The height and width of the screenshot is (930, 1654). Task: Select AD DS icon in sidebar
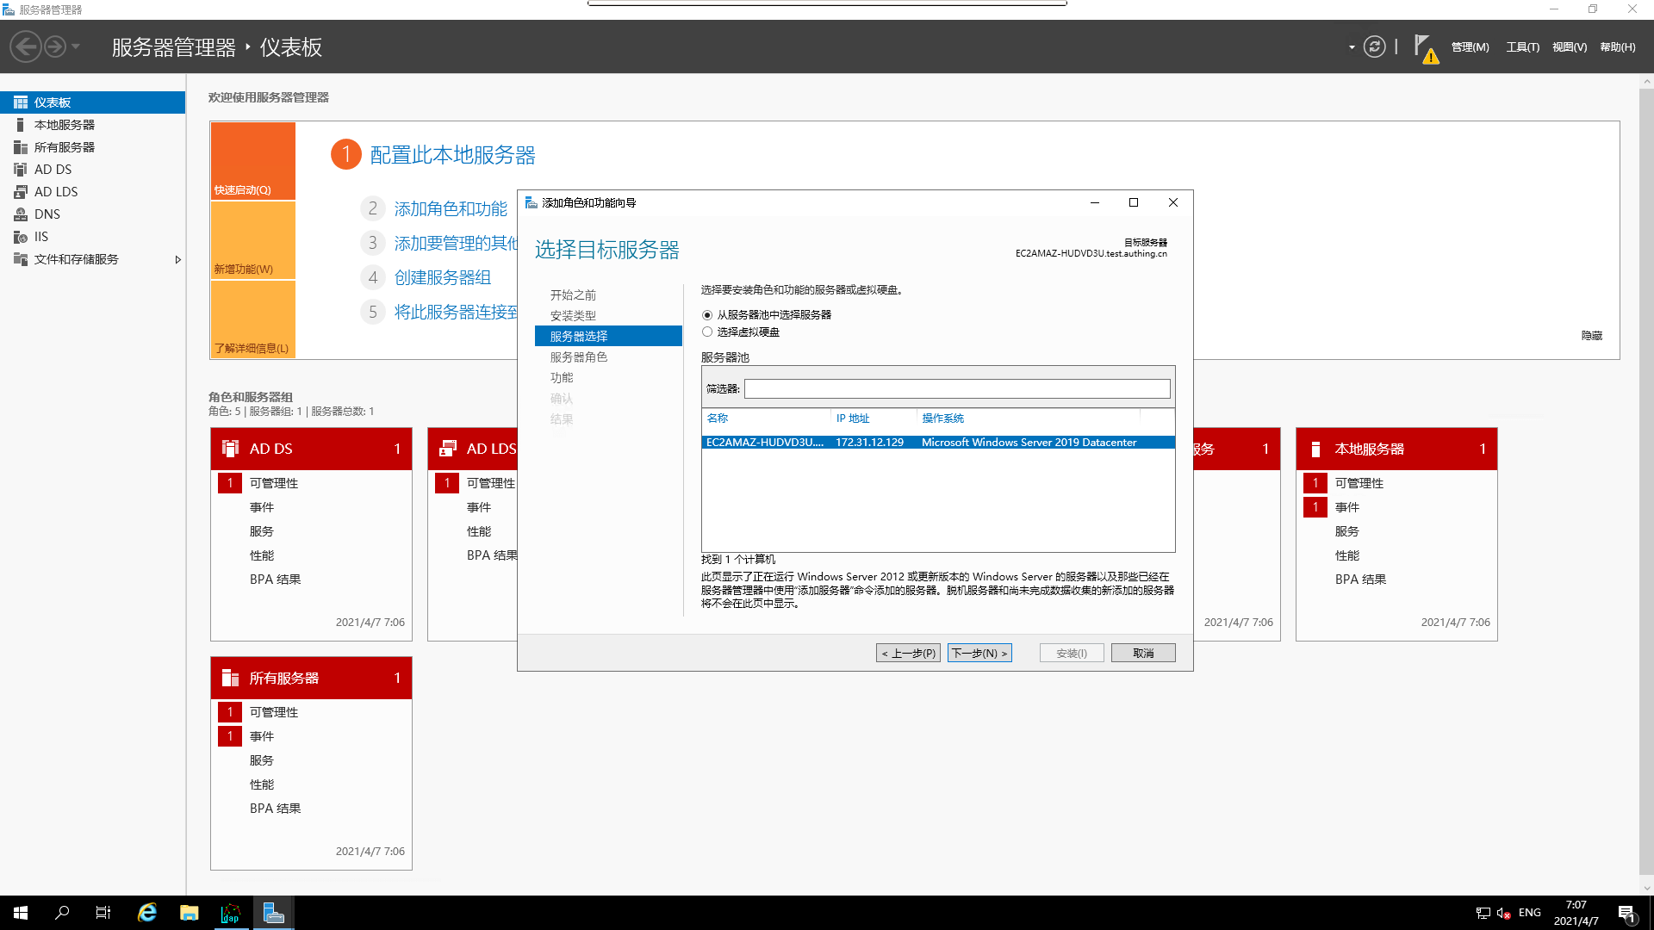pos(21,170)
